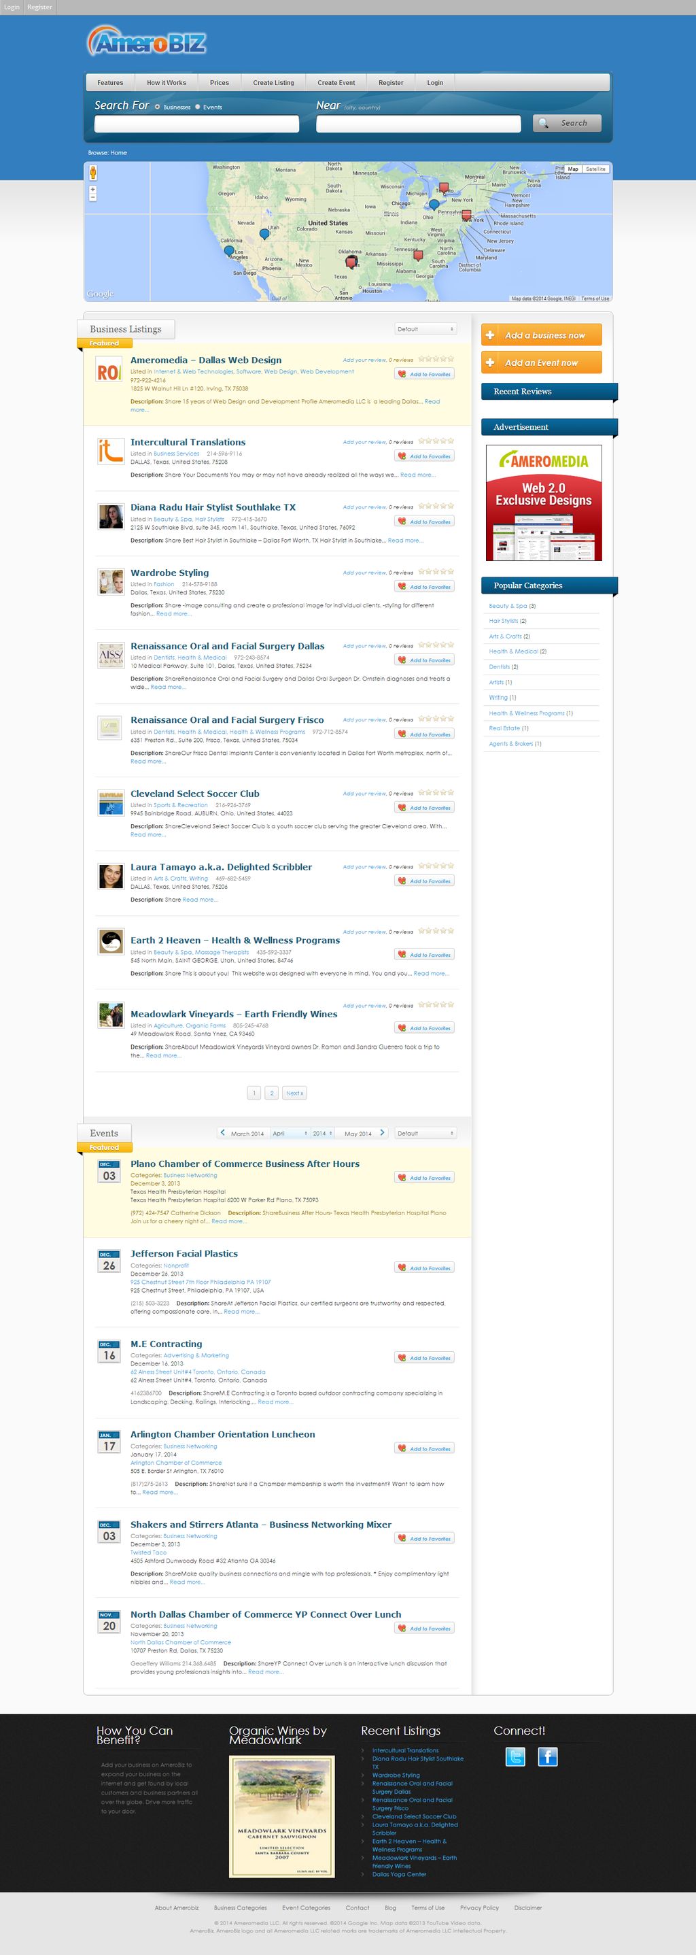The height and width of the screenshot is (1955, 696).
Task: Click the blue marker near Los Angeles
Action: [229, 250]
